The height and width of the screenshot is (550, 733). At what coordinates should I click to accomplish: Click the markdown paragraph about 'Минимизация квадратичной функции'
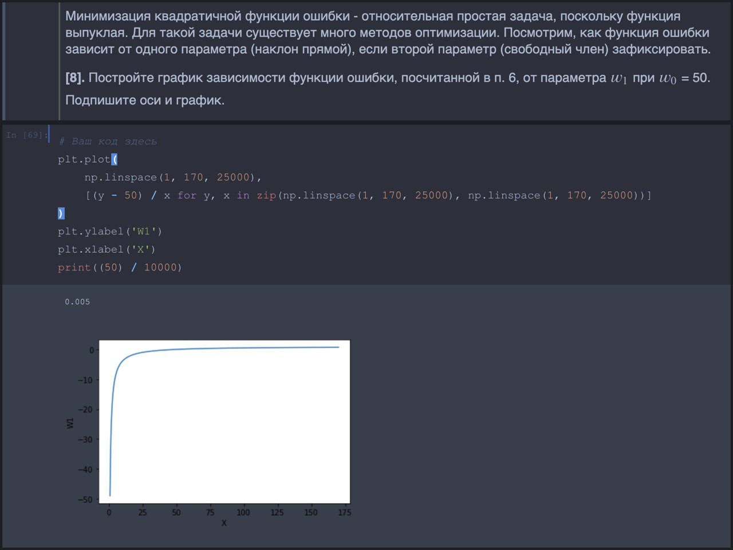tap(388, 33)
